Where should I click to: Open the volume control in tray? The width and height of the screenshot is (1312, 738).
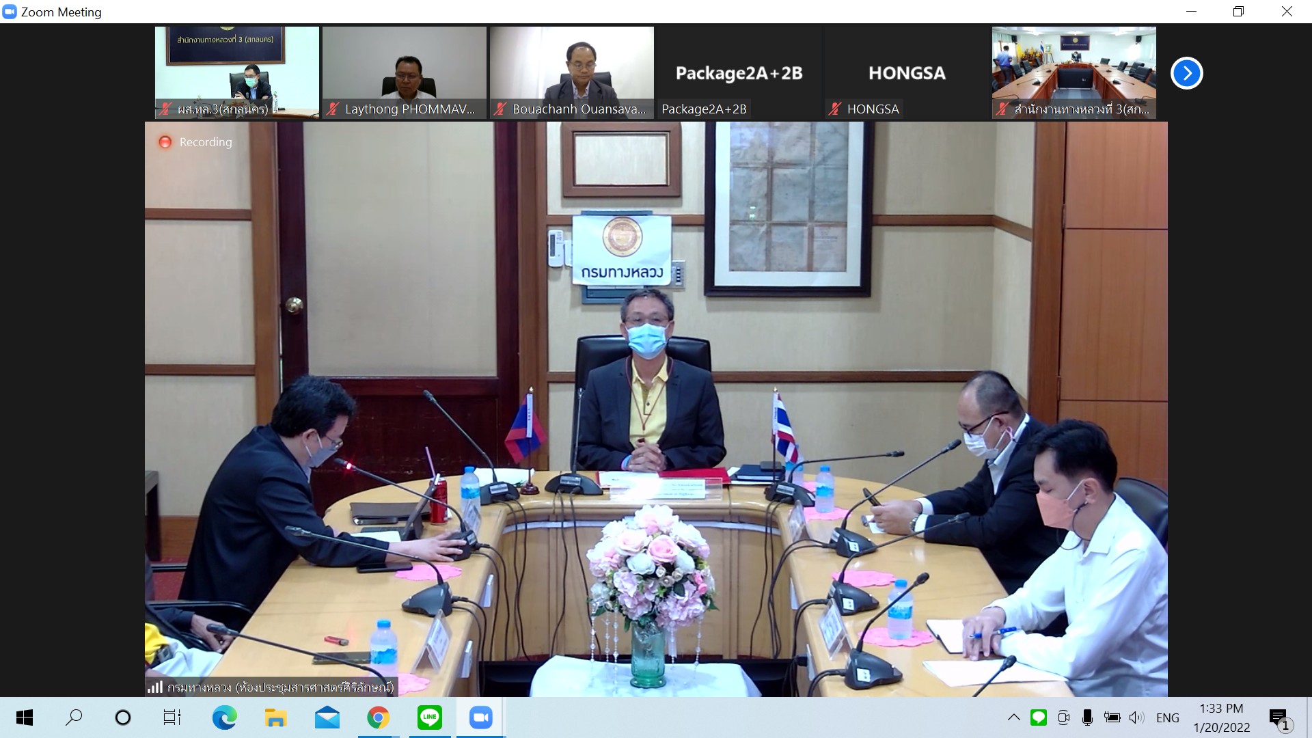[x=1136, y=717]
